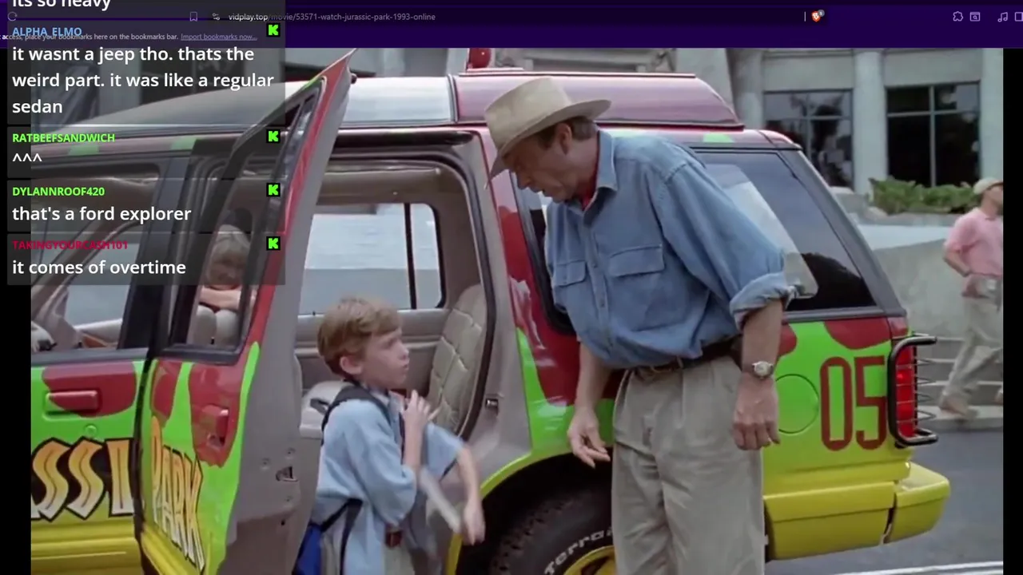Toggle the sidebar panel icon
This screenshot has height=575, width=1023.
click(1018, 17)
